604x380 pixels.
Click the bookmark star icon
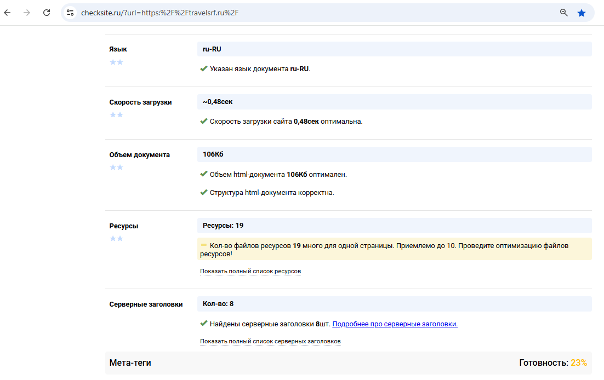[582, 13]
